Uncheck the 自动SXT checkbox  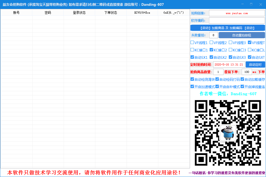pos(249,57)
